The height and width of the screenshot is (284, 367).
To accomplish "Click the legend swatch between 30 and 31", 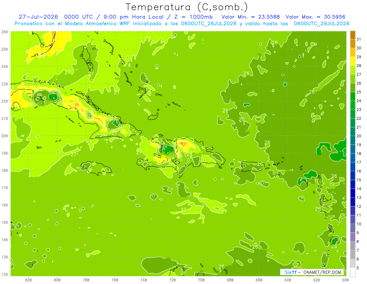I will click(x=353, y=44).
